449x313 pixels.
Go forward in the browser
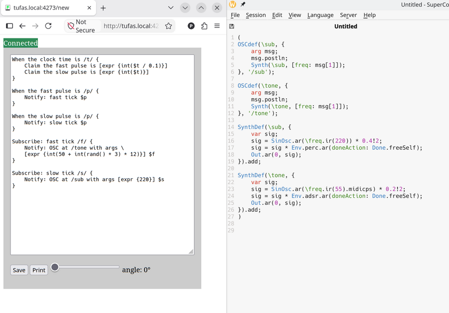pos(35,26)
